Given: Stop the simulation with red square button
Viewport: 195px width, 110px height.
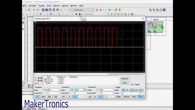Looking at the screenshot, I should coord(80,14).
